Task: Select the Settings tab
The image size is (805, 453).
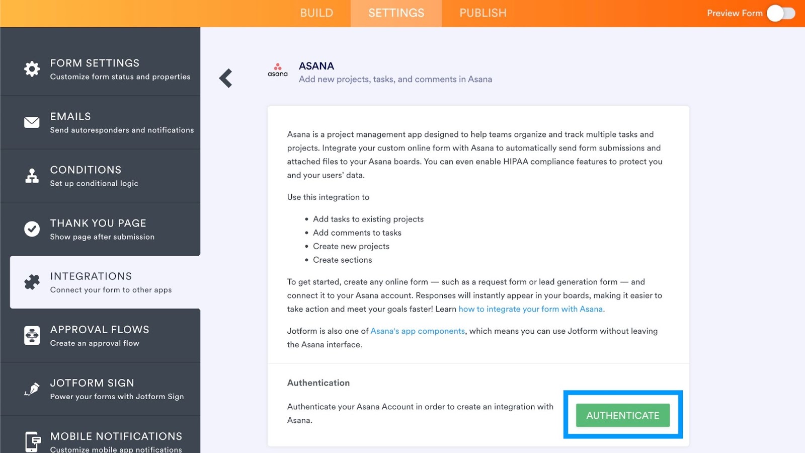Action: point(396,13)
